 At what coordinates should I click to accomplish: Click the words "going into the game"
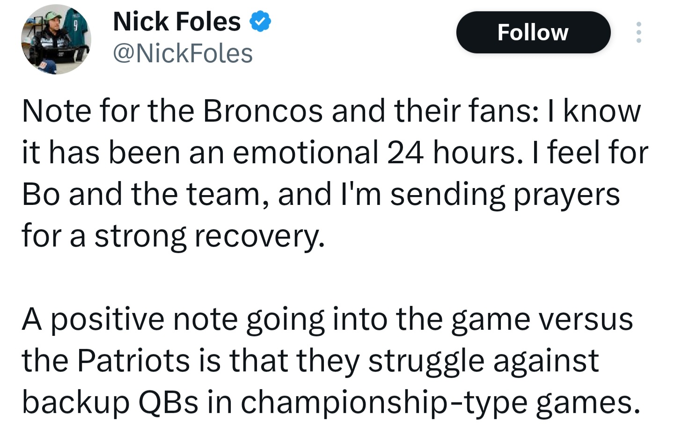(389, 319)
